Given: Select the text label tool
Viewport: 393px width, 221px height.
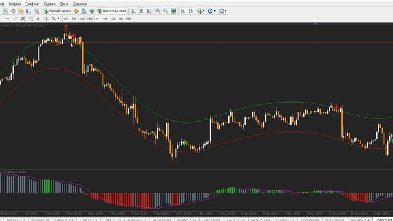Looking at the screenshot, I should pyautogui.click(x=46, y=18).
